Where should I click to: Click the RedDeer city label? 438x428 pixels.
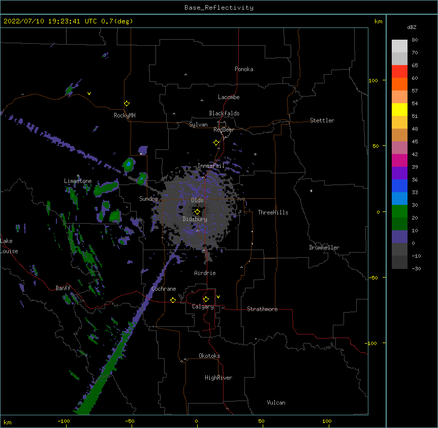[224, 130]
